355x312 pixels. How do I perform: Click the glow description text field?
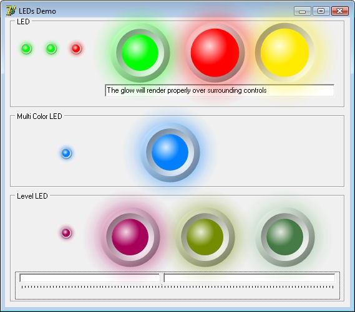click(220, 90)
